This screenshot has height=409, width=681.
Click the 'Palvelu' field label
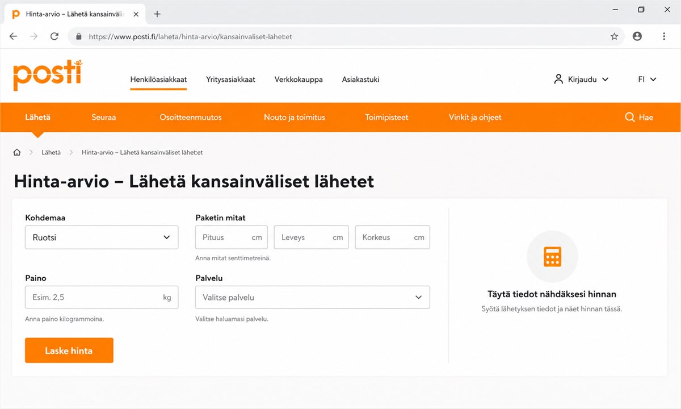pyautogui.click(x=209, y=278)
